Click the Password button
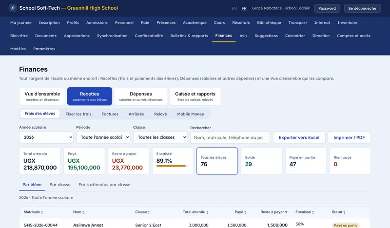390x228 pixels. [x=327, y=8]
